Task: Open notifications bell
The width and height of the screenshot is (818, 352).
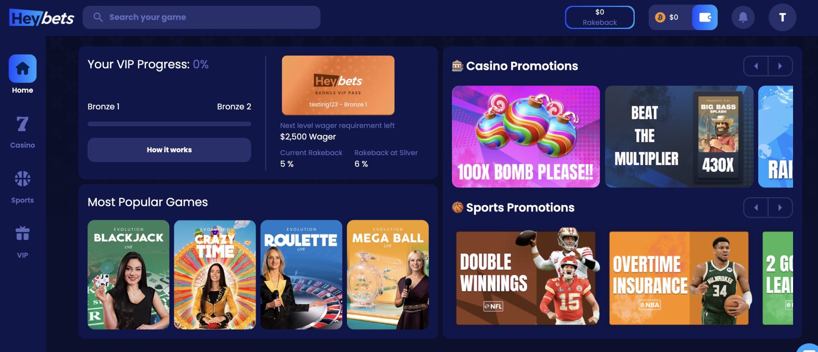Action: 743,17
